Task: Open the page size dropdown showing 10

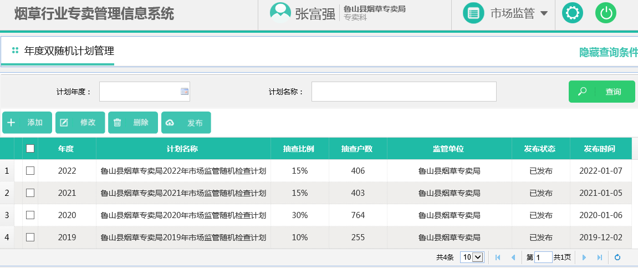Action: (472, 257)
